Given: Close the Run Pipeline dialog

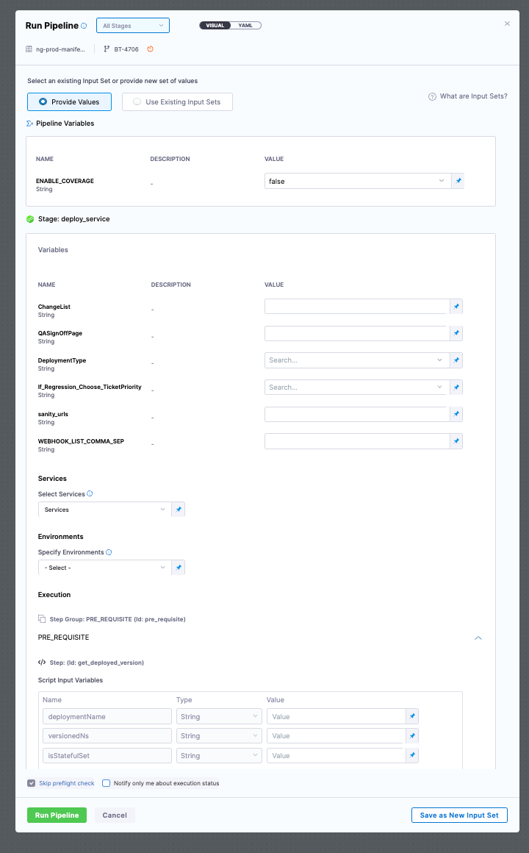Looking at the screenshot, I should click(507, 24).
